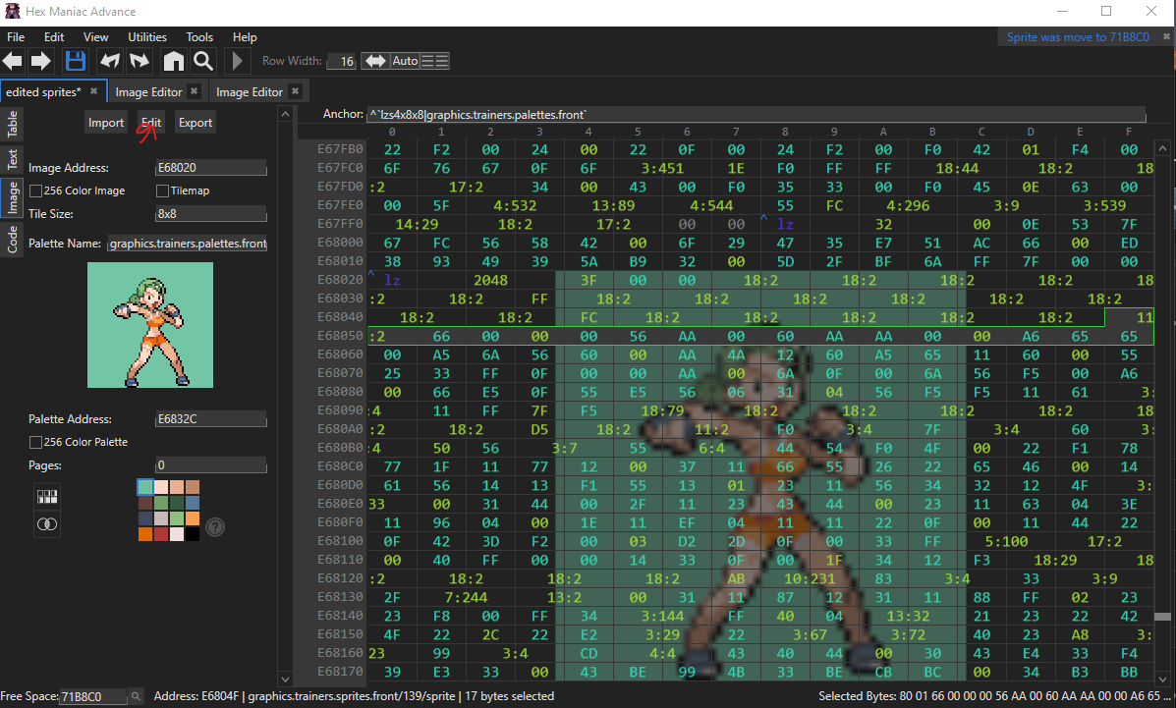Screen dimensions: 1176x708
Task: Click the 2048 value in row E68020
Action: [x=490, y=280]
